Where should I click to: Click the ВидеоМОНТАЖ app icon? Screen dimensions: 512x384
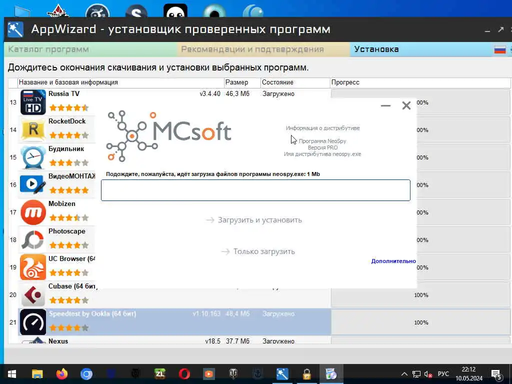coord(33,184)
